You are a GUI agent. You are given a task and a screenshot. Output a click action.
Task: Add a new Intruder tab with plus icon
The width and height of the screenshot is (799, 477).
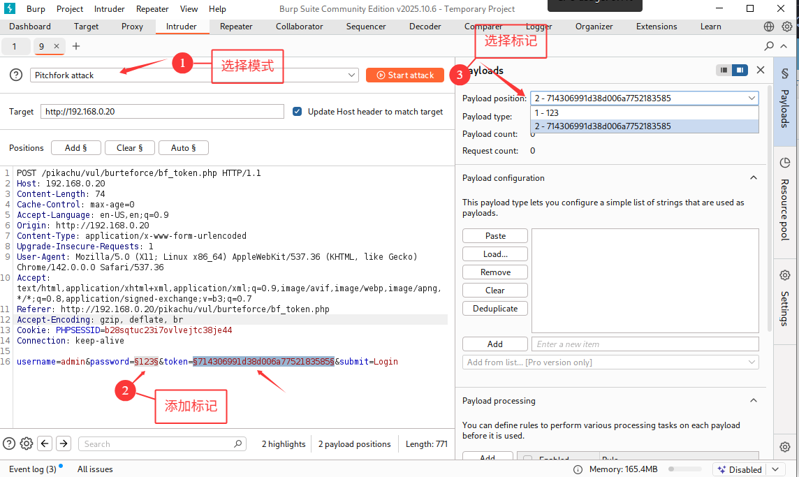tap(76, 46)
